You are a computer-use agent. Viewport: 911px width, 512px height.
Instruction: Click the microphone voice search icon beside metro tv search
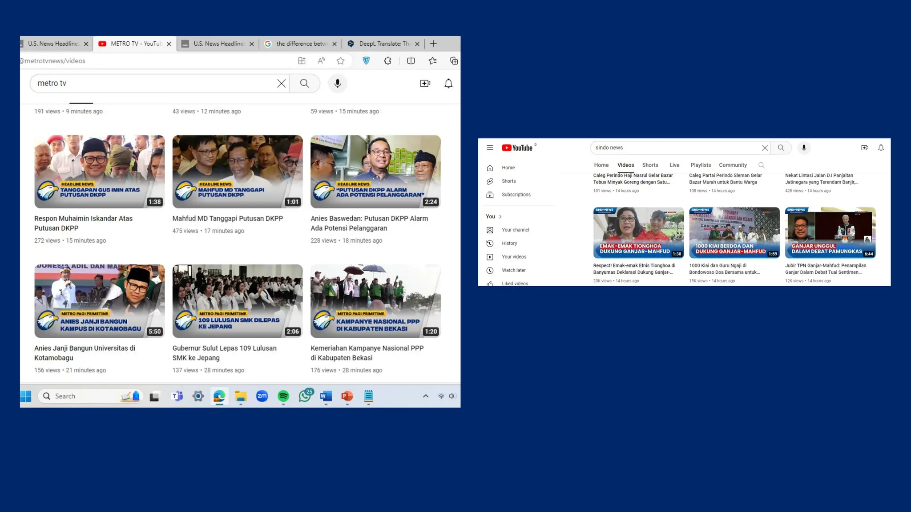[338, 83]
